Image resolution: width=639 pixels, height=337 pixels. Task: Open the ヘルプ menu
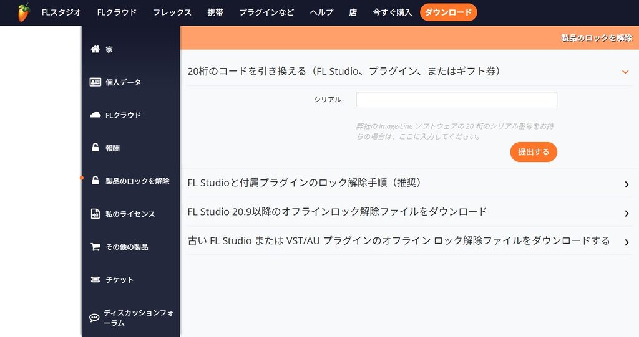point(321,12)
